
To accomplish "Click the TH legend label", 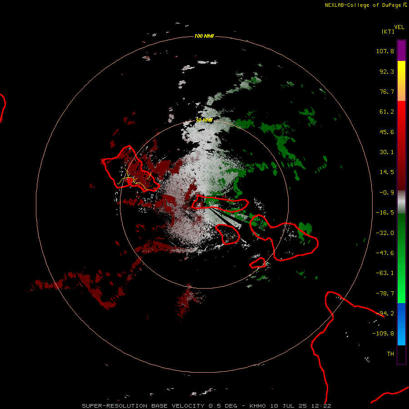I will pos(390,354).
